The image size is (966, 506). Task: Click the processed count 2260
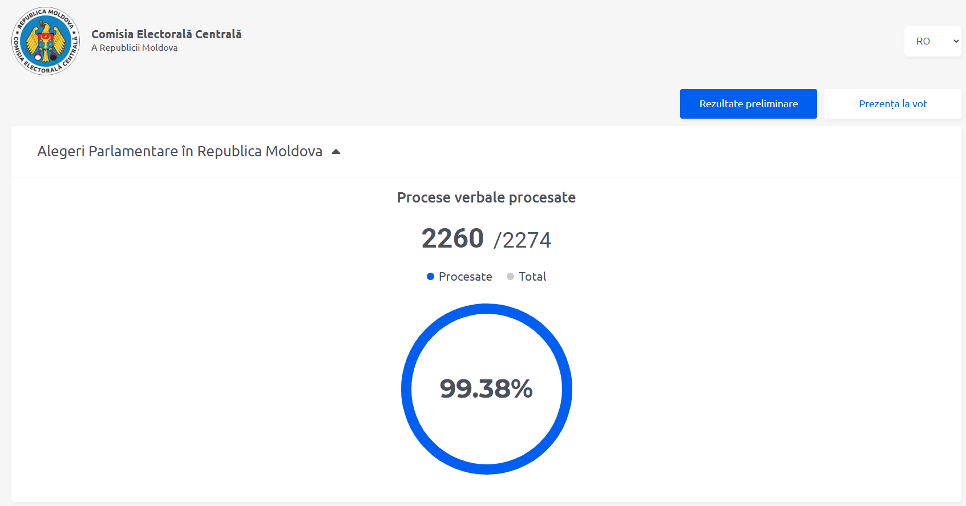(x=452, y=238)
